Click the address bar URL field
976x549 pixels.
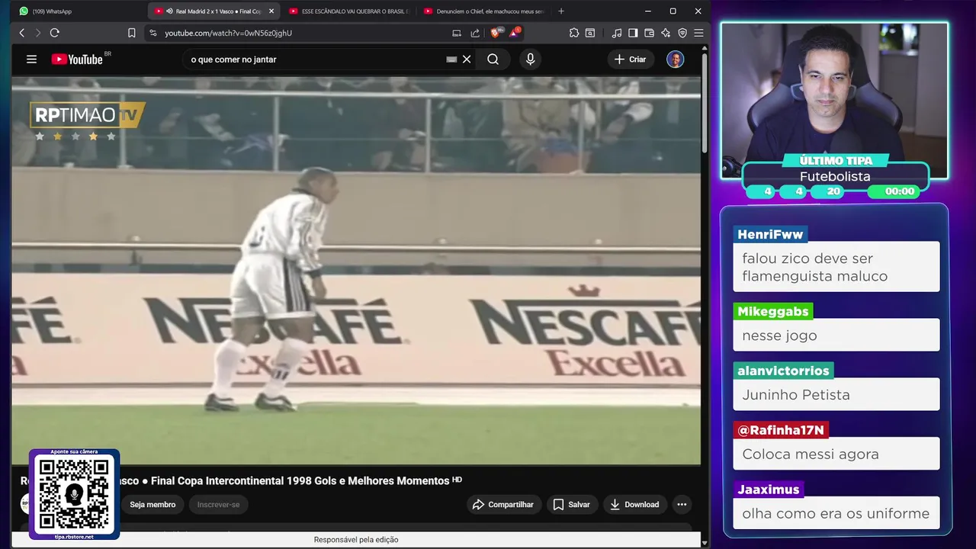(297, 33)
